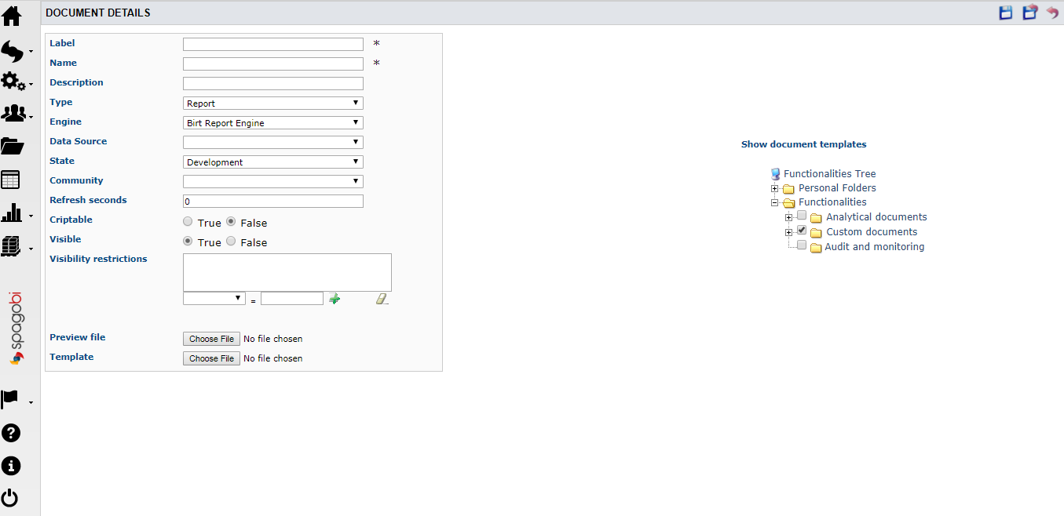Click the save and go back icon
The width and height of the screenshot is (1064, 516).
click(x=1029, y=13)
